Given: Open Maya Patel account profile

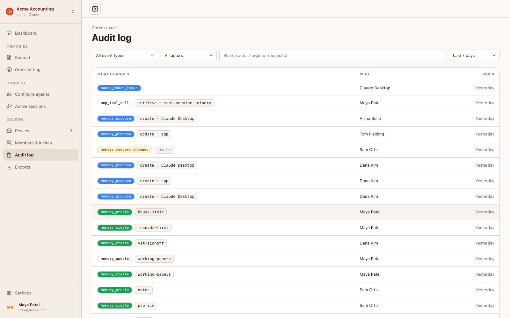Looking at the screenshot, I should 40,308.
